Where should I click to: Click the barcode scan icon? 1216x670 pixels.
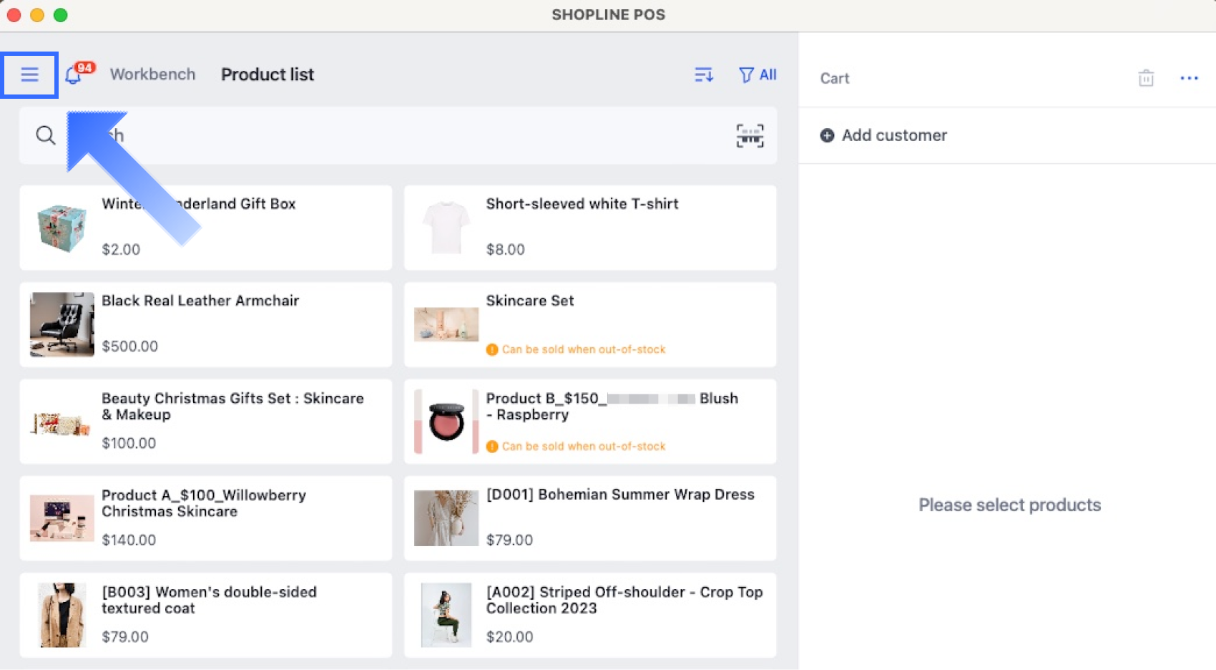tap(750, 135)
